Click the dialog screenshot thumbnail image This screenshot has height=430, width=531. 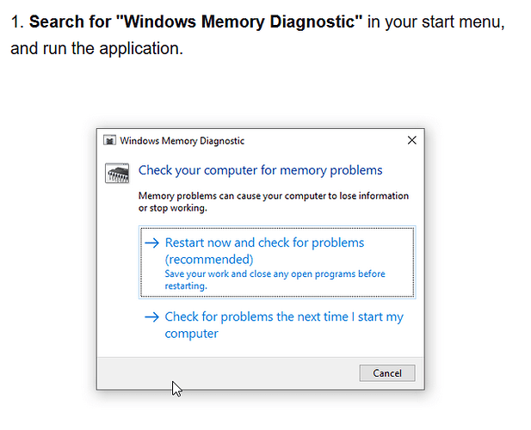pos(260,259)
